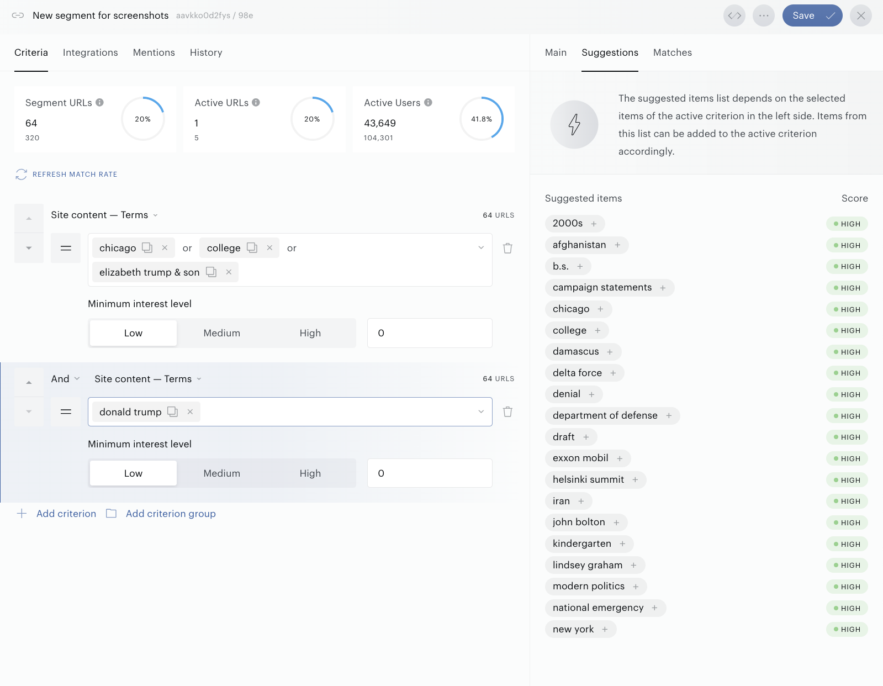Image resolution: width=883 pixels, height=686 pixels.
Task: Delete the donald trump criterion with trash icon
Action: click(507, 411)
